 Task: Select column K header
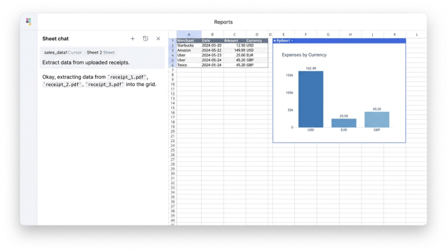click(395, 34)
